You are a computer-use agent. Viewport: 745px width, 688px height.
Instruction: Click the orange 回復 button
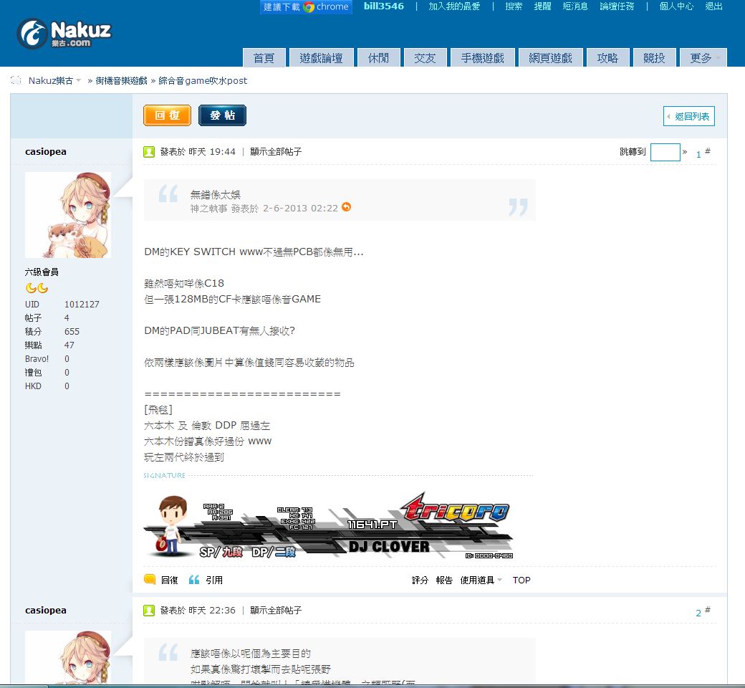click(167, 115)
